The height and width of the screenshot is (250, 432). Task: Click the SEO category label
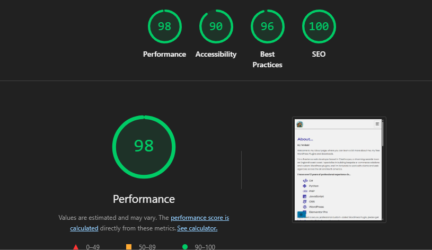tap(319, 54)
